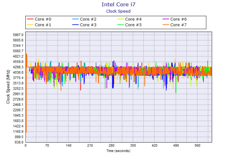The width and height of the screenshot is (237, 158).
Task: Click the Core #4 legend label
Action: tap(134, 19)
